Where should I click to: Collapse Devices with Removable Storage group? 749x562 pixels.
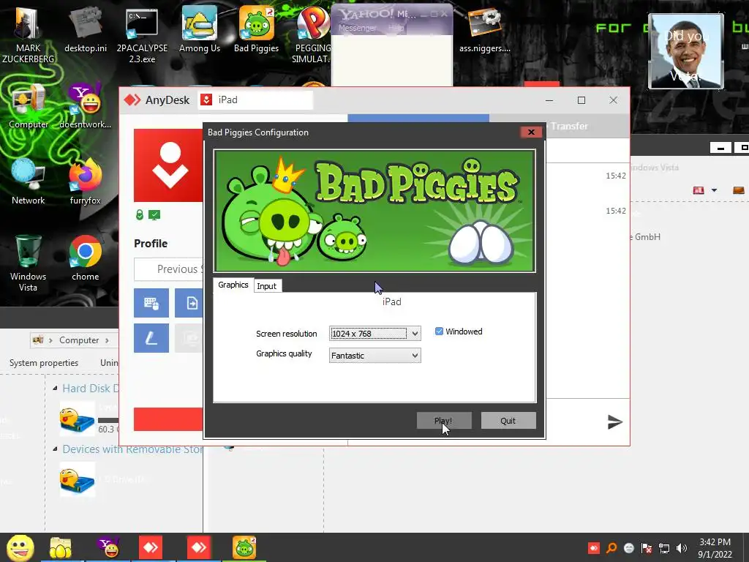tap(55, 449)
